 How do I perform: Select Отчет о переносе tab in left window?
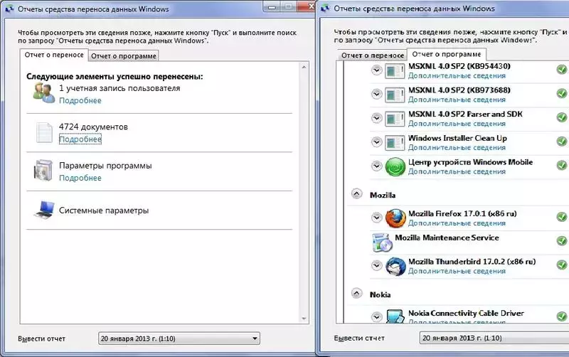(x=54, y=55)
